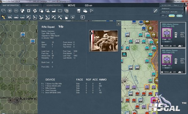Click the weather sun-and-cloud icon

pos(85,11)
